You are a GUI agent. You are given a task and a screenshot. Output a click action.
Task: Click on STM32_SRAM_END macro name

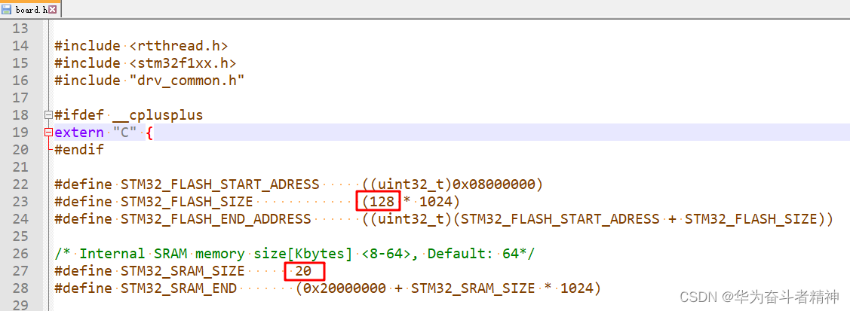pyautogui.click(x=178, y=288)
